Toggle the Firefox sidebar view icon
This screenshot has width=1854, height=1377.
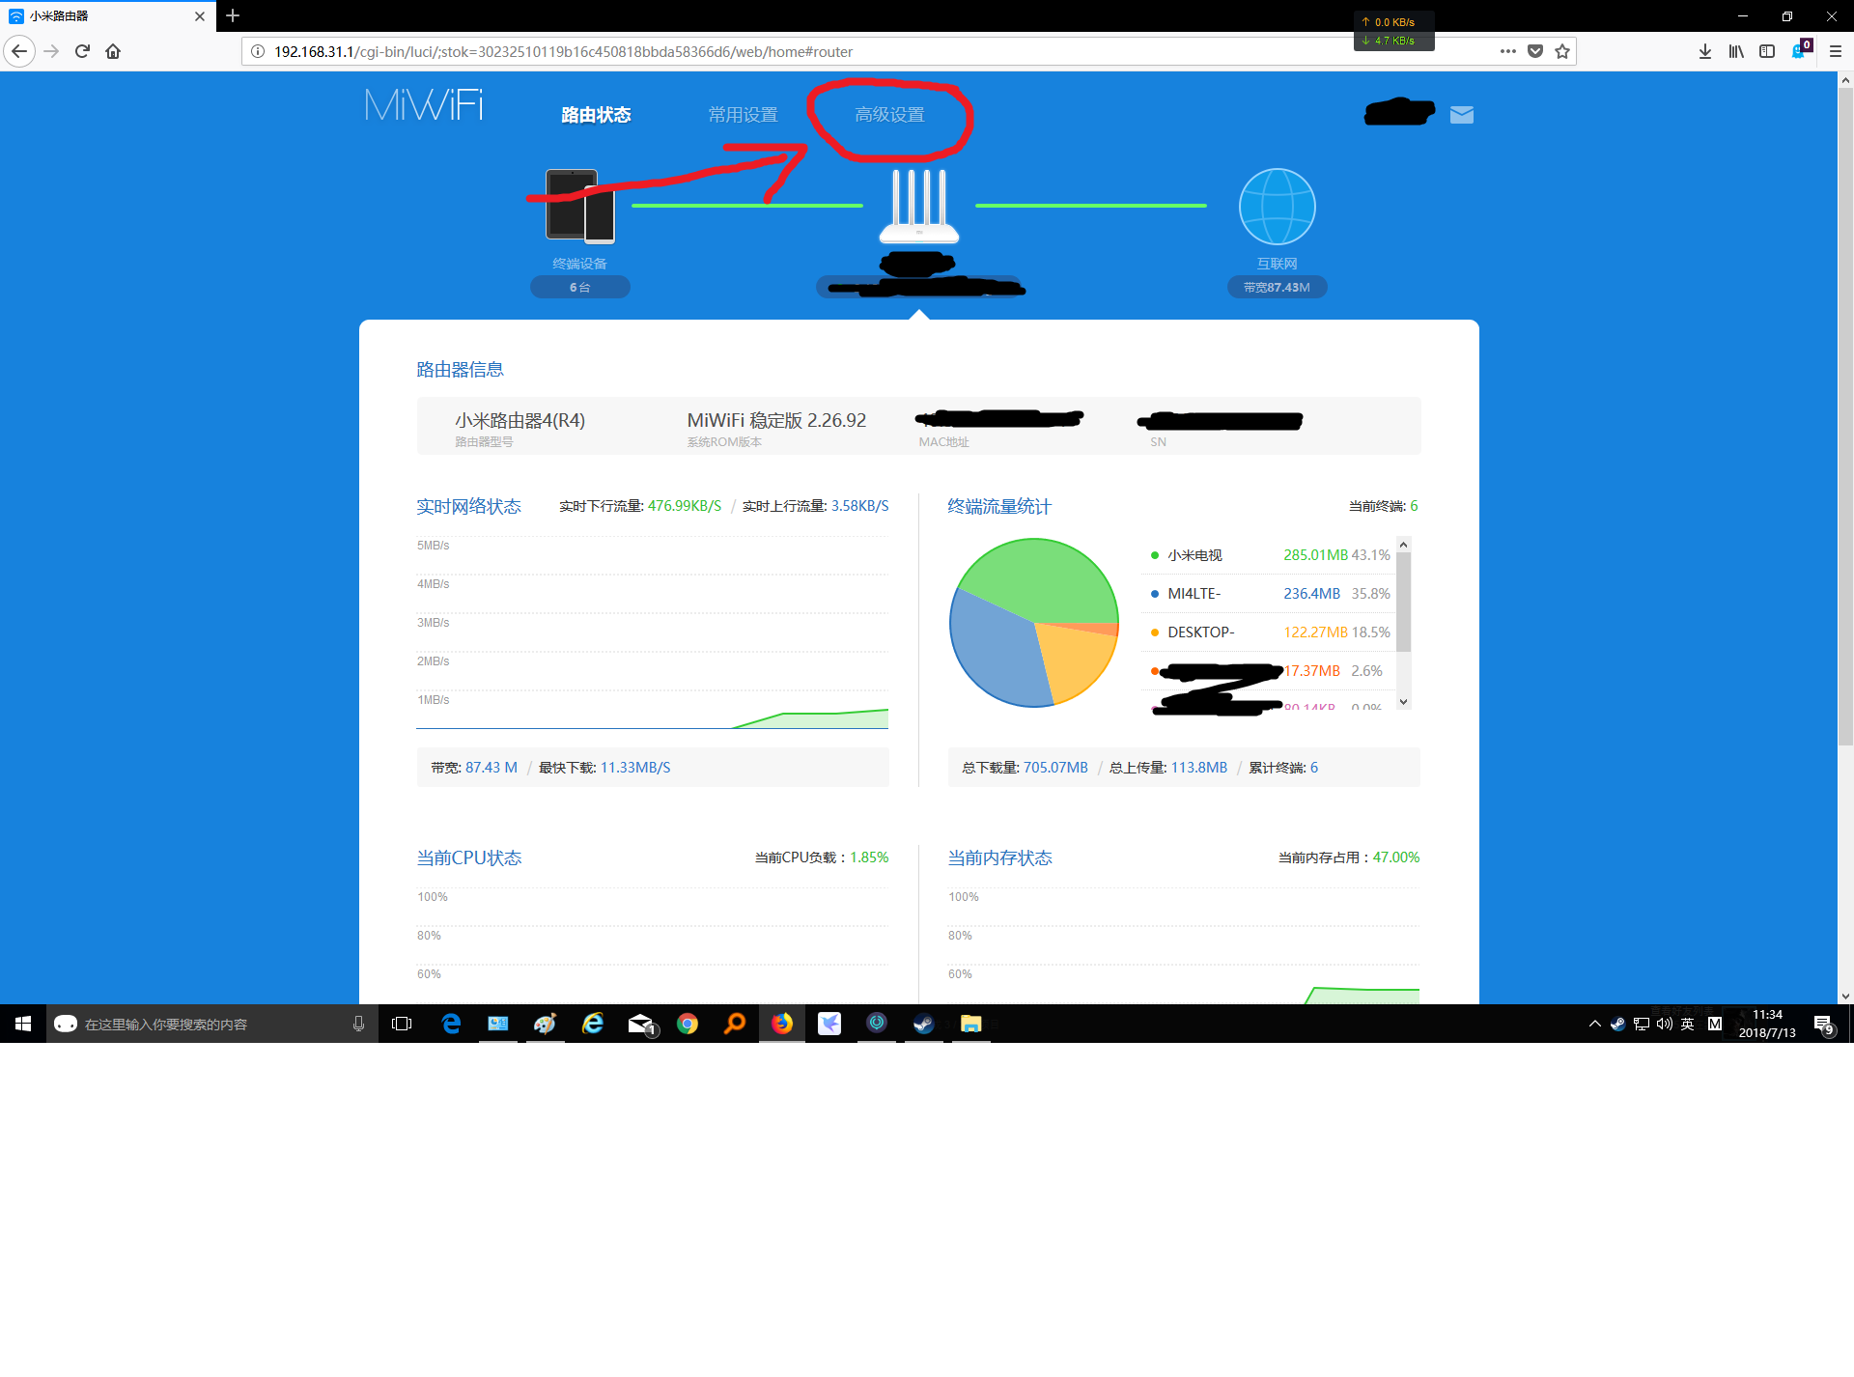click(x=1766, y=51)
